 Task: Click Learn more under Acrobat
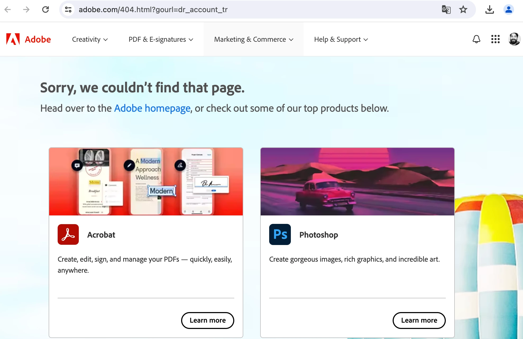tap(208, 320)
